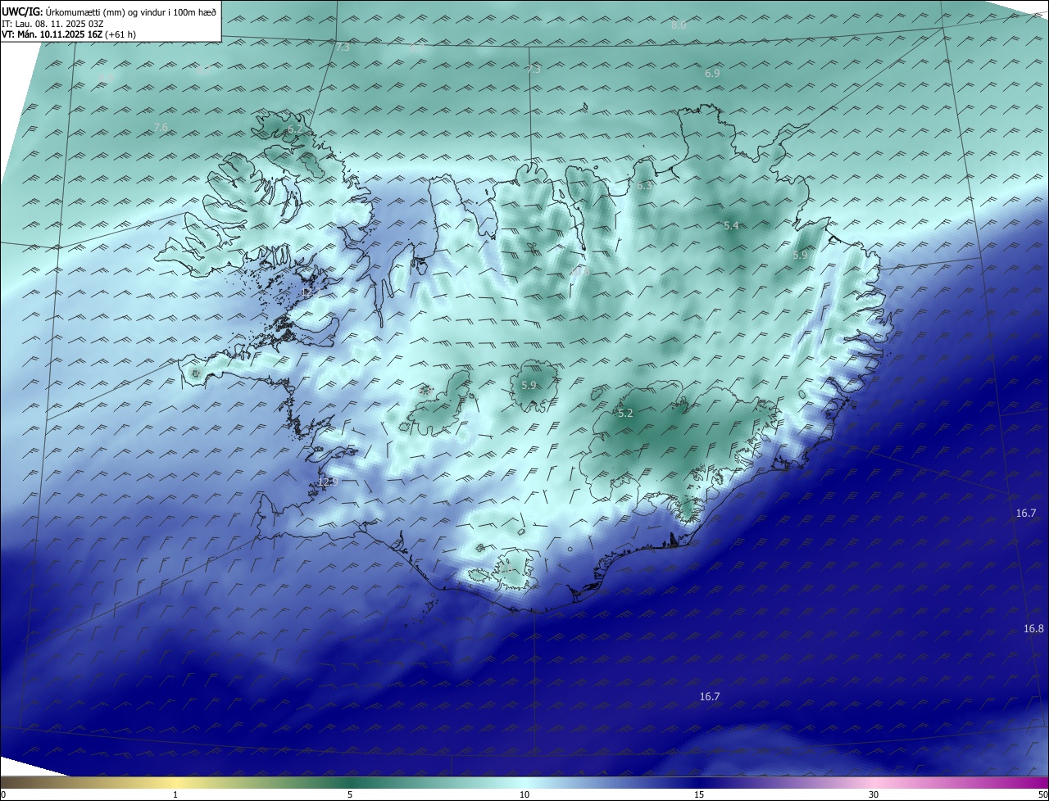Screen dimensions: 1049x801
Task: Select the legend tick label 5
Action: click(350, 794)
